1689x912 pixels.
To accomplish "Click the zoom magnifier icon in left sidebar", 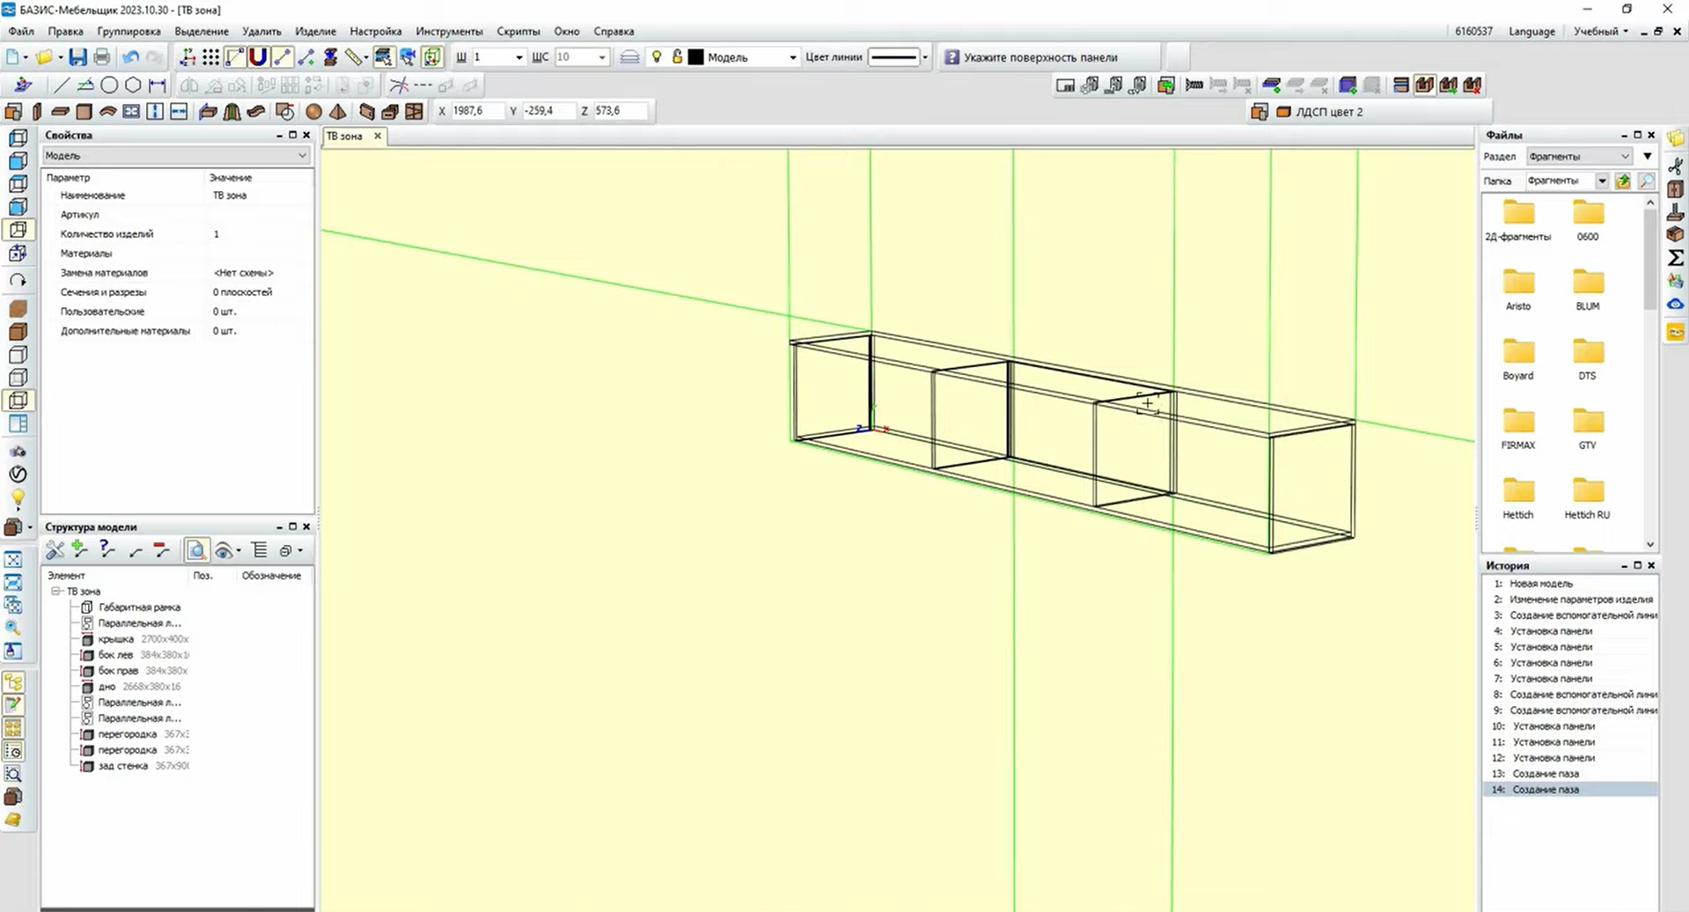I will 13,628.
